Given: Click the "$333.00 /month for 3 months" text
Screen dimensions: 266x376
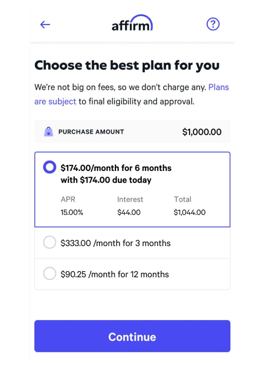Looking at the screenshot, I should click(x=115, y=243).
